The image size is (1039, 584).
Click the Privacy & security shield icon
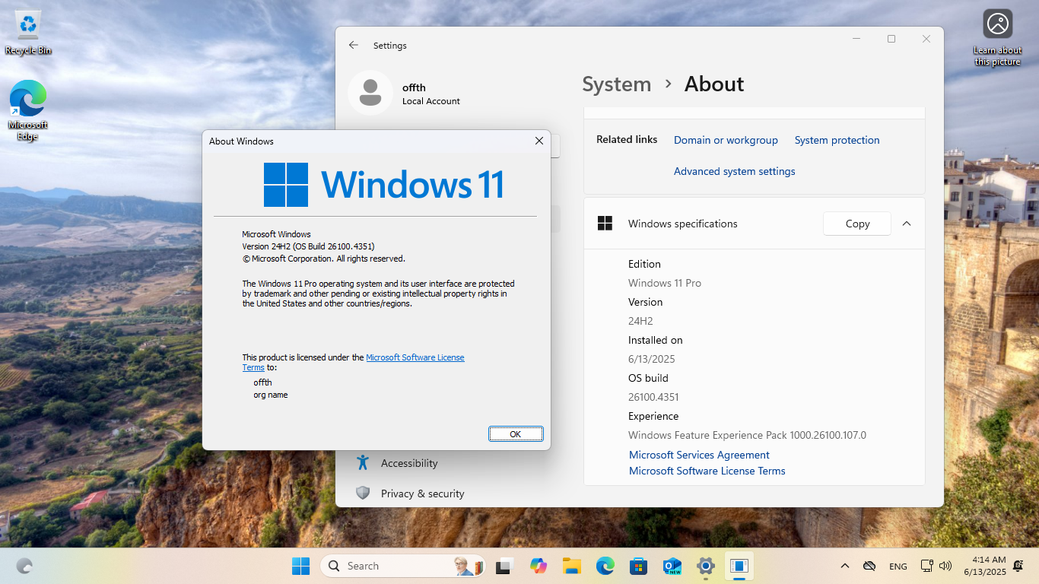(363, 493)
